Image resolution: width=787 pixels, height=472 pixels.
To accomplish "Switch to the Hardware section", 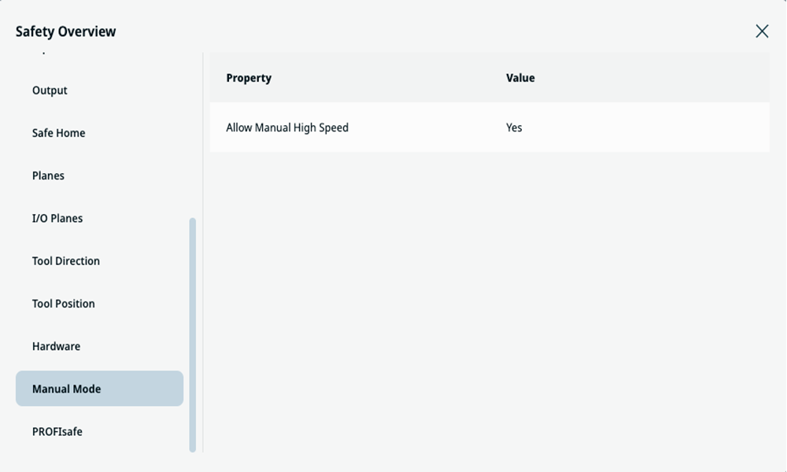I will [x=56, y=346].
